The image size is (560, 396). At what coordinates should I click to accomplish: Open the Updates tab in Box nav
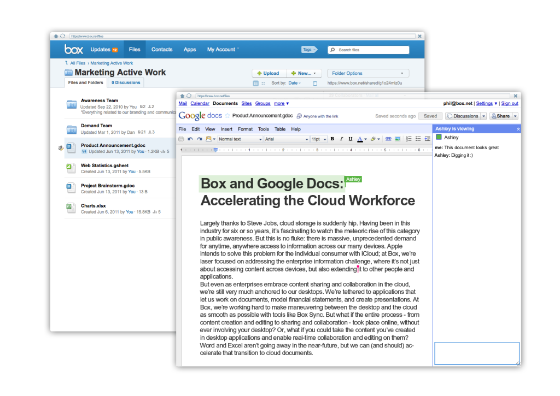[x=104, y=50]
